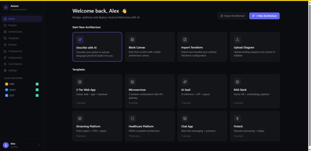
Task: Open Settings in the sidebar
Action: click(x=22, y=70)
